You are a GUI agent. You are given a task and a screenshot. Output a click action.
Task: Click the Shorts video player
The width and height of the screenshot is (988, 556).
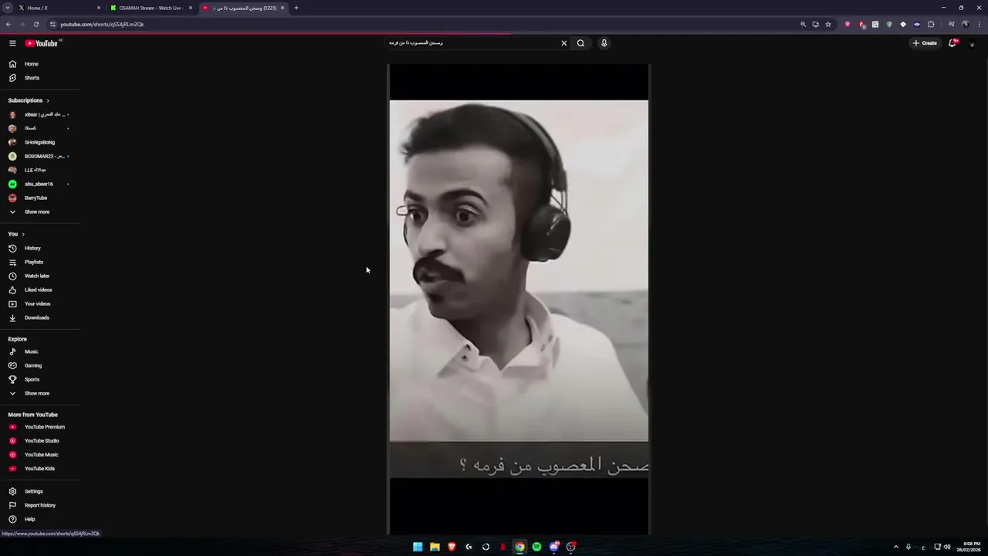pos(519,300)
